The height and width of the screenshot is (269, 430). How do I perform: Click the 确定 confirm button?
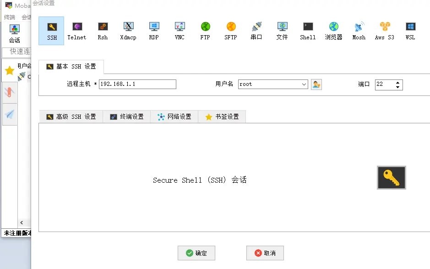click(196, 253)
